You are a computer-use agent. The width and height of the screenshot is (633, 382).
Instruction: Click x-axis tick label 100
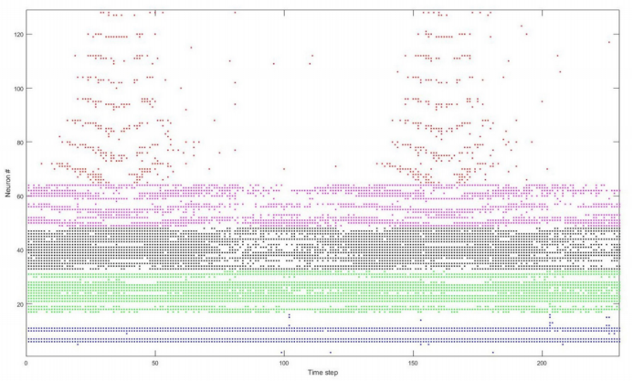tap(284, 363)
